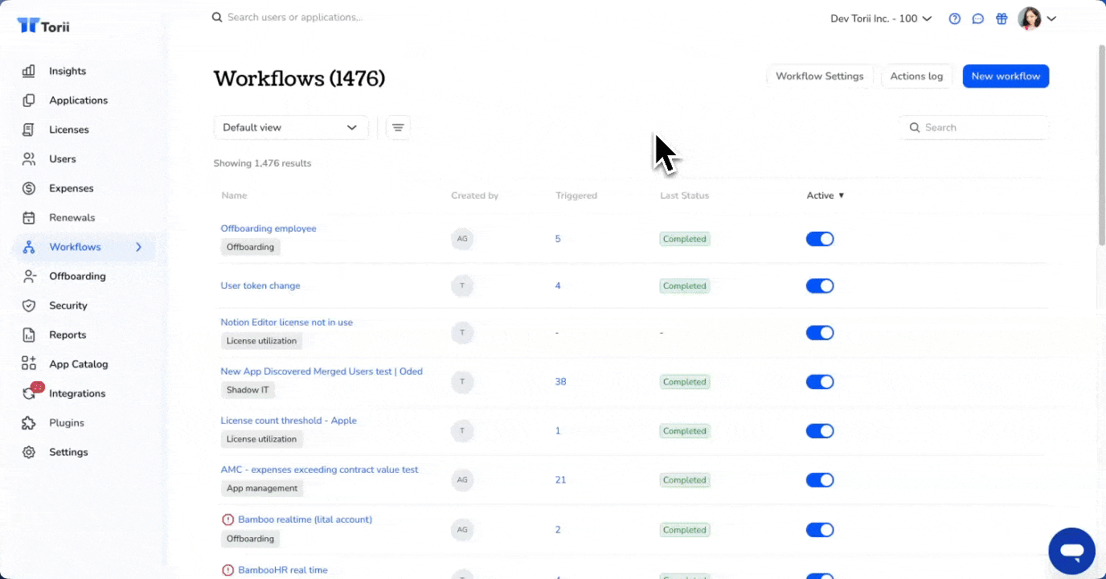Expand the profile menu chevron
Viewport: 1106px width, 579px height.
click(x=1051, y=18)
